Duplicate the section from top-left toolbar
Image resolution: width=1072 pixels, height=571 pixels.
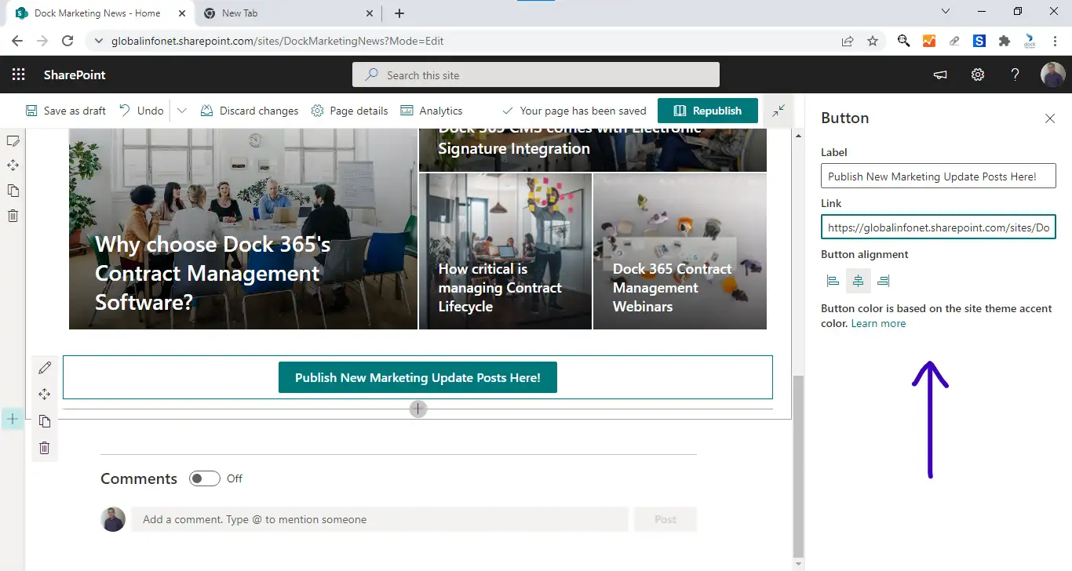(13, 191)
